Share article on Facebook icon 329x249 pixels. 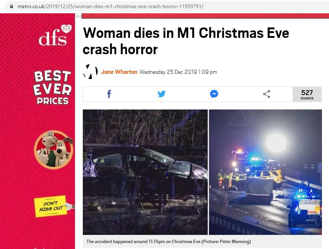[x=109, y=94]
